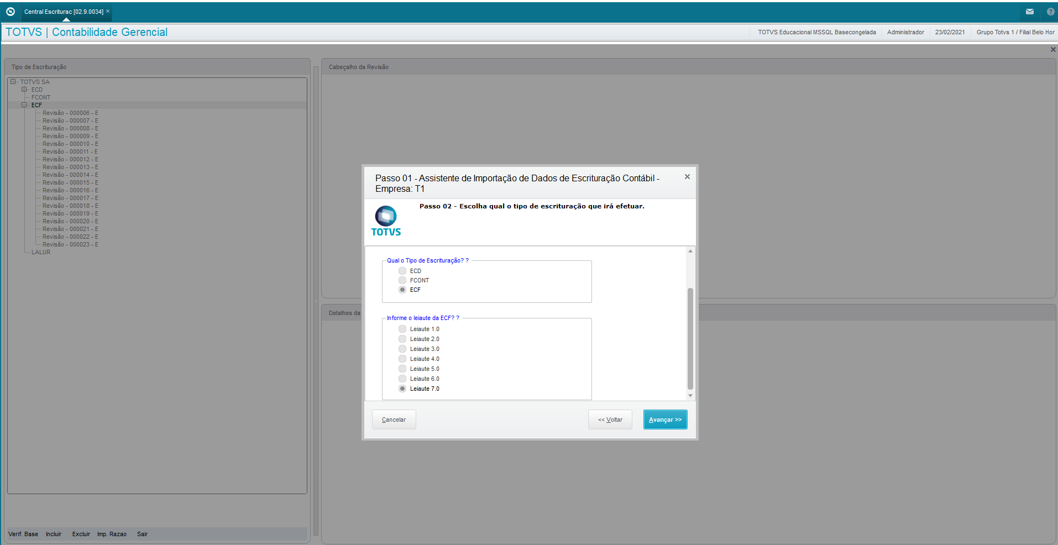Select Revisão - 000023 - E row

click(70, 244)
